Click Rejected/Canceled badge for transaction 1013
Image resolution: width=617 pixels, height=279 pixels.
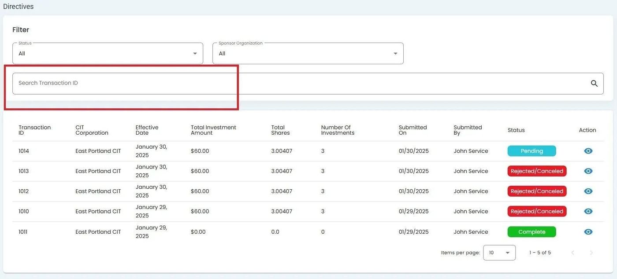(537, 171)
